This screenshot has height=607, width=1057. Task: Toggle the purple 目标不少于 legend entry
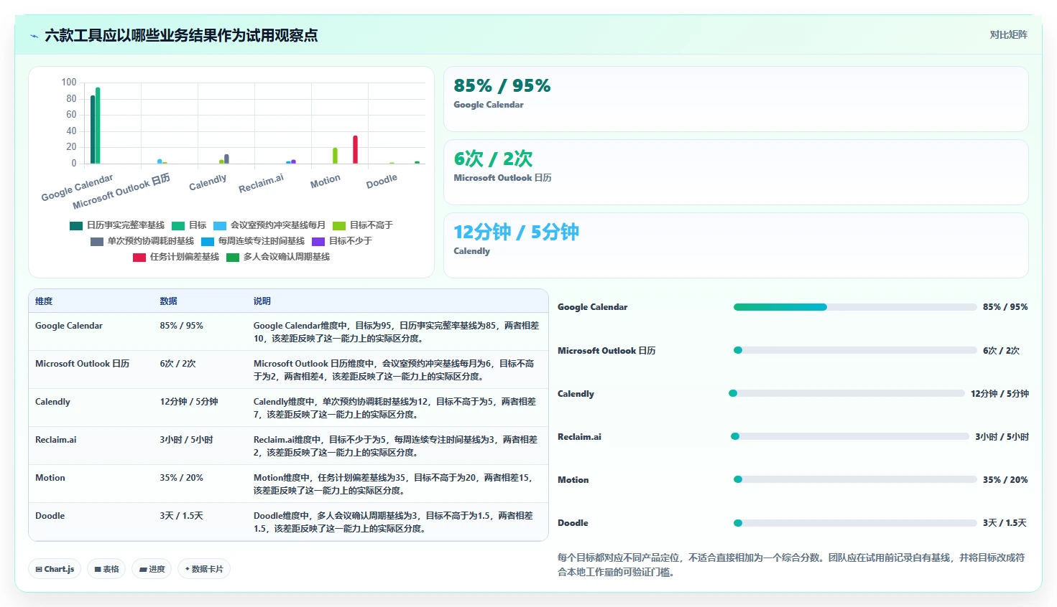342,241
